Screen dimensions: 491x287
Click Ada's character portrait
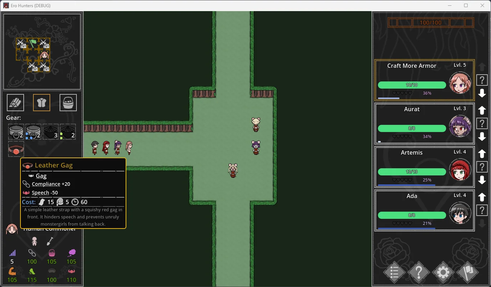[x=460, y=213]
